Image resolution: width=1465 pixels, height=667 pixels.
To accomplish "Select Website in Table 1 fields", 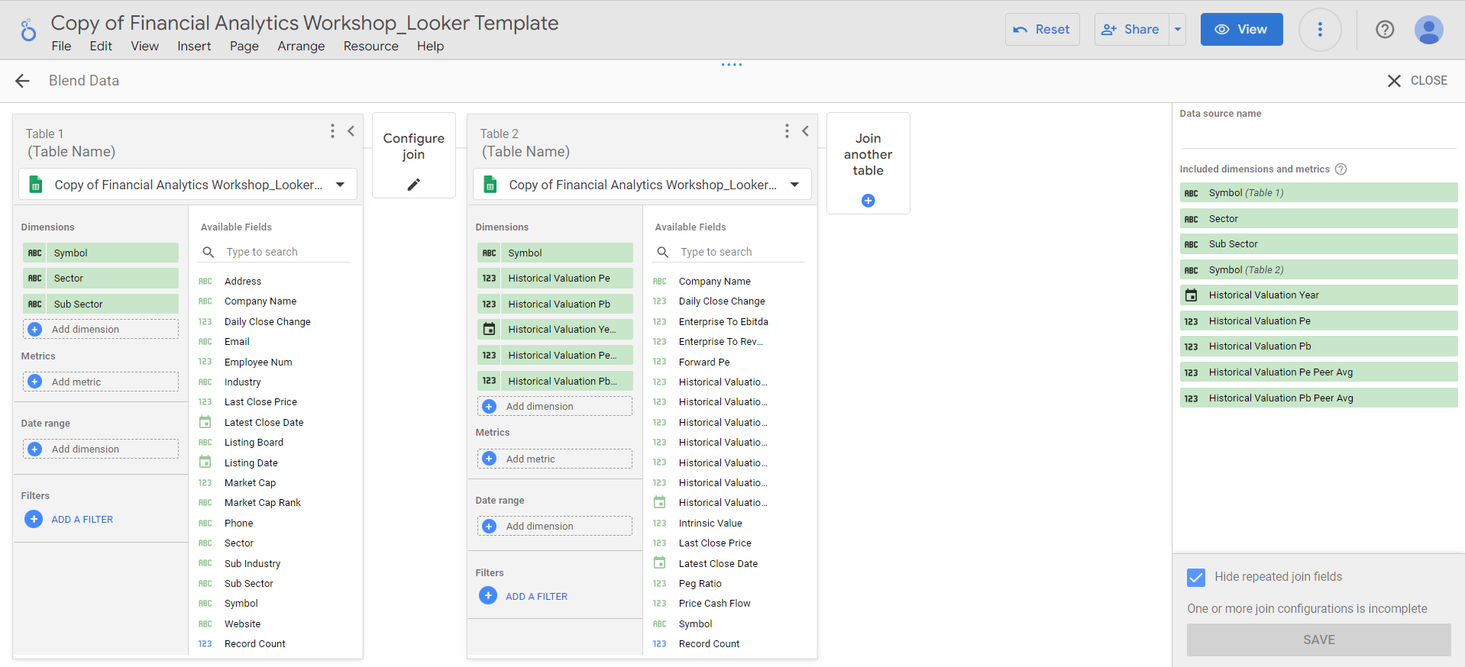I will [243, 624].
